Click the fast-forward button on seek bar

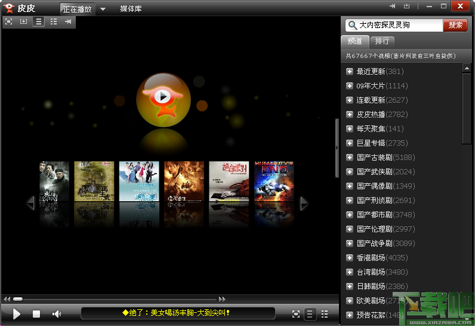222,299
